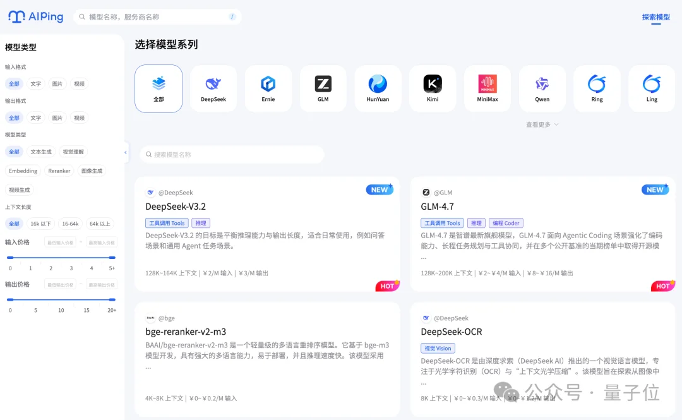Image resolution: width=682 pixels, height=420 pixels.
Task: Select the HunYuan model series icon
Action: [x=378, y=88]
